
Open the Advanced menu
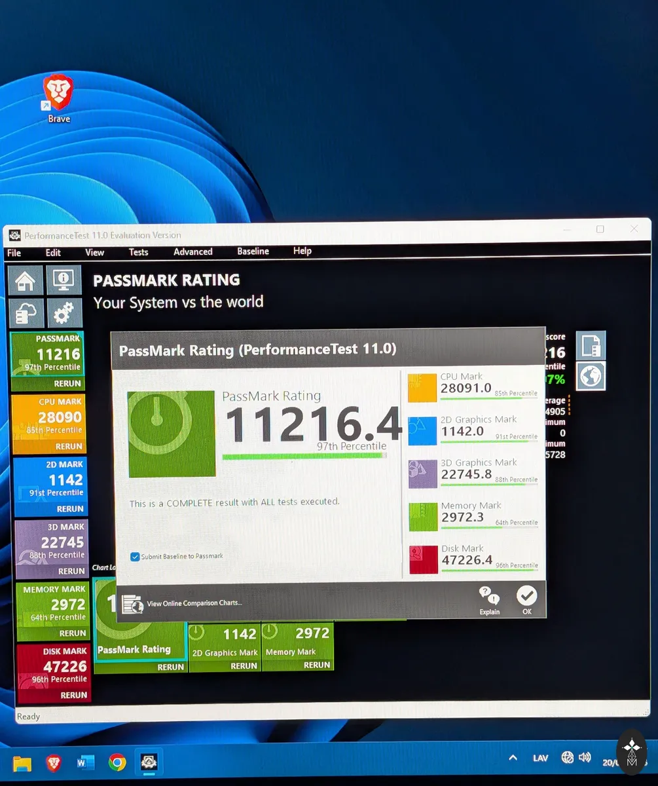tap(192, 252)
